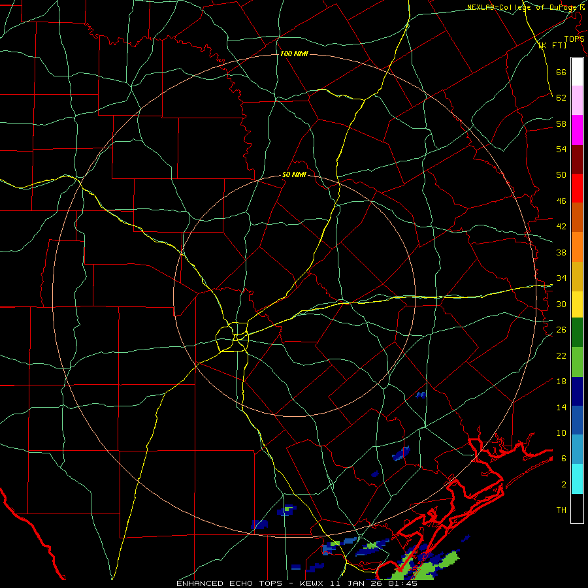Viewport: 588px width, 588px height.
Task: Click the legend value '58'
Action: click(561, 123)
